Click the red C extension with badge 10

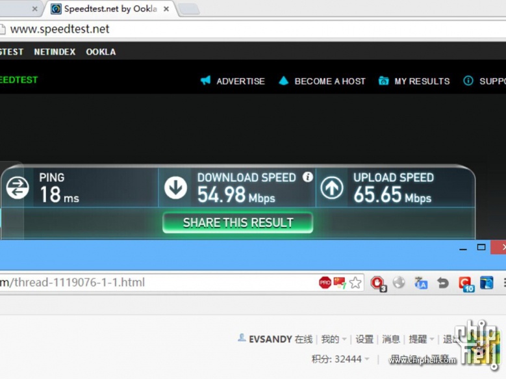pyautogui.click(x=466, y=283)
